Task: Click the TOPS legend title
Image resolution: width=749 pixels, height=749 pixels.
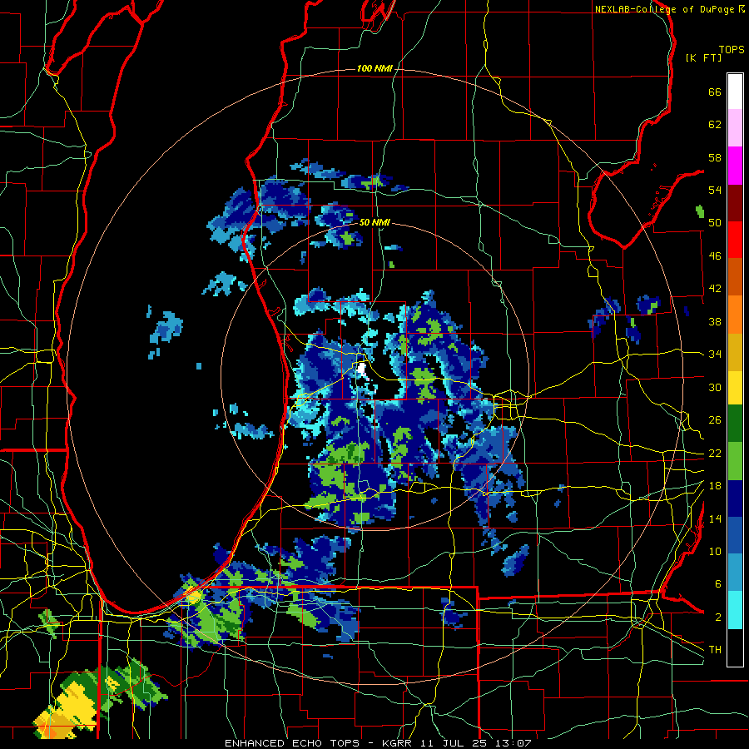Action: (x=732, y=49)
